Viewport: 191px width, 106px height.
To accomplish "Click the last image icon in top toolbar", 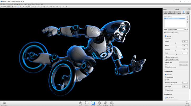I will [66, 7].
